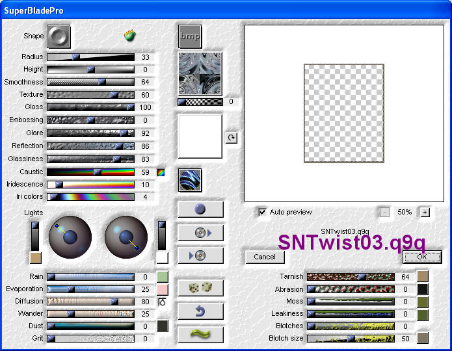
Task: Click the Evaporation slider track
Action: [x=90, y=289]
